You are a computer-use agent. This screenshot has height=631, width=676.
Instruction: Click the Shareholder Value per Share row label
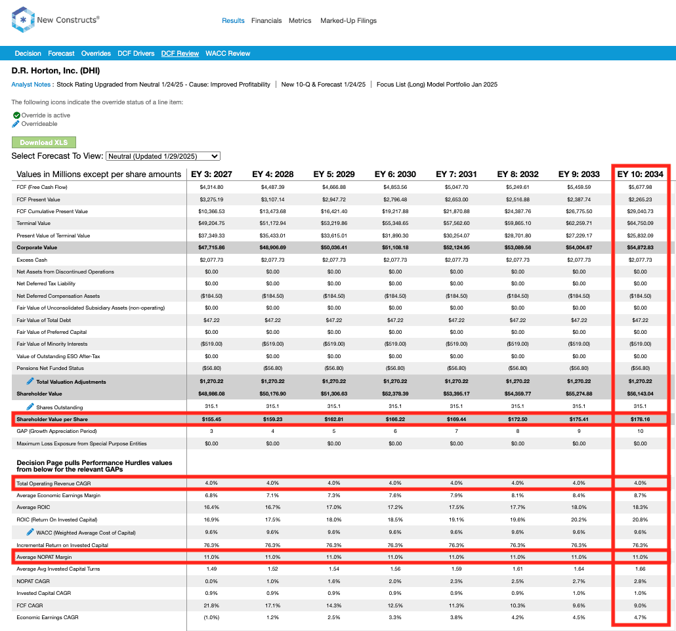click(x=52, y=419)
